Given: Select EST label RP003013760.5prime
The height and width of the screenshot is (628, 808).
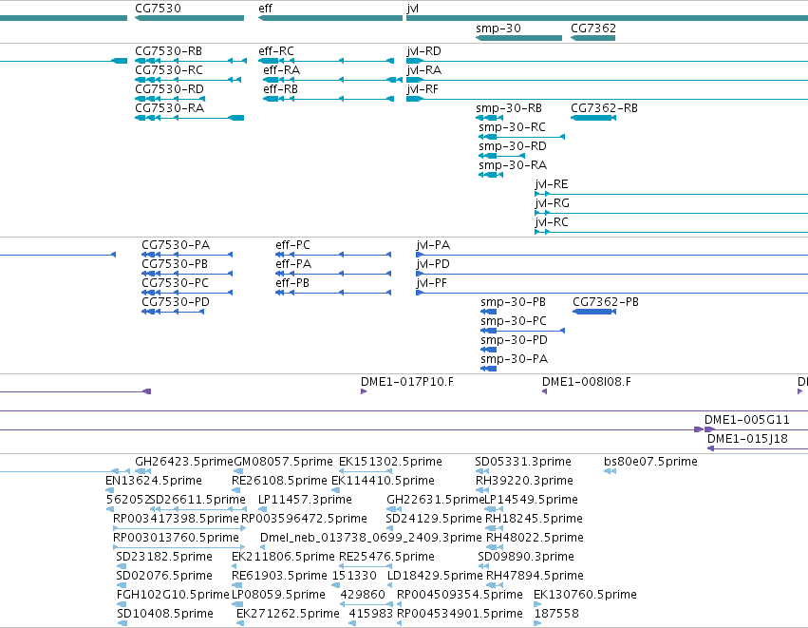Looking at the screenshot, I should pos(176,538).
